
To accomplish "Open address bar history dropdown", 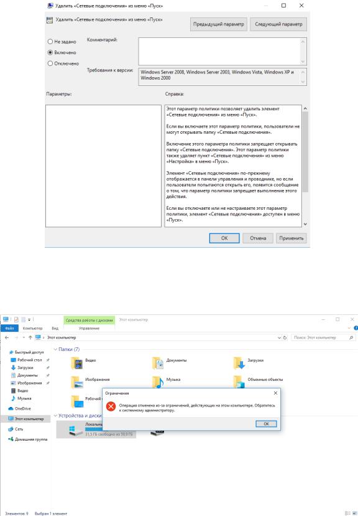I will coord(280,337).
